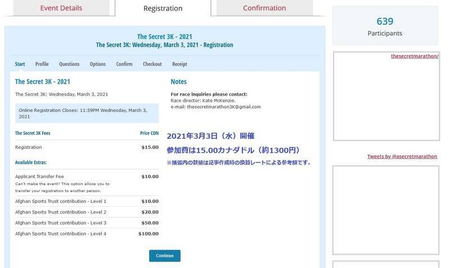The image size is (450, 268).
Task: Go to the Start step
Action: [20, 64]
